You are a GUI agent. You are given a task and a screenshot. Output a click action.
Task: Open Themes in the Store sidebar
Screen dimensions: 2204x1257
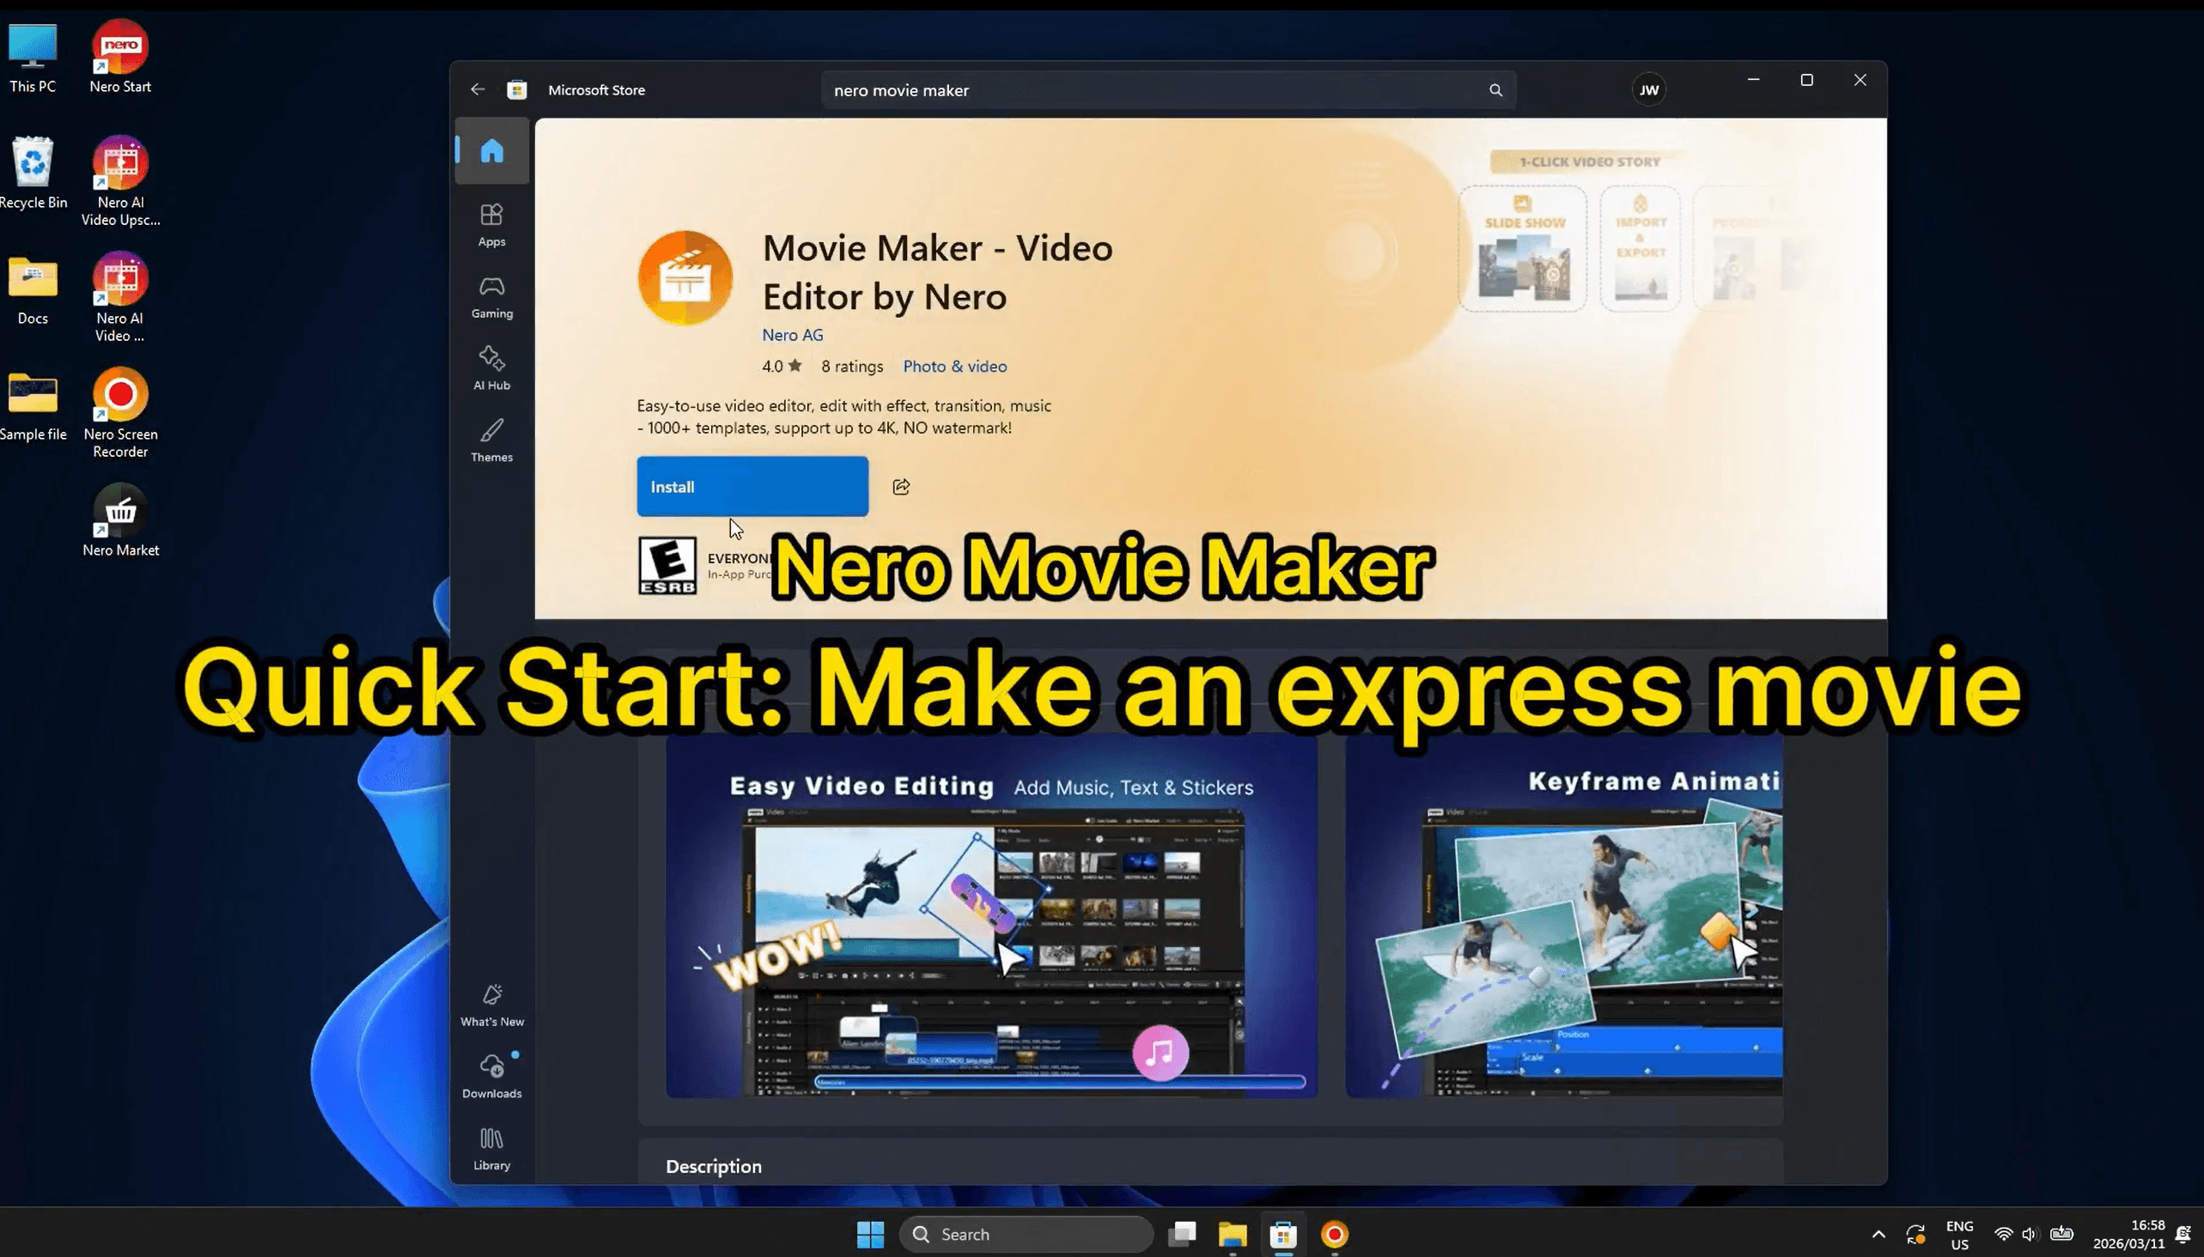491,440
